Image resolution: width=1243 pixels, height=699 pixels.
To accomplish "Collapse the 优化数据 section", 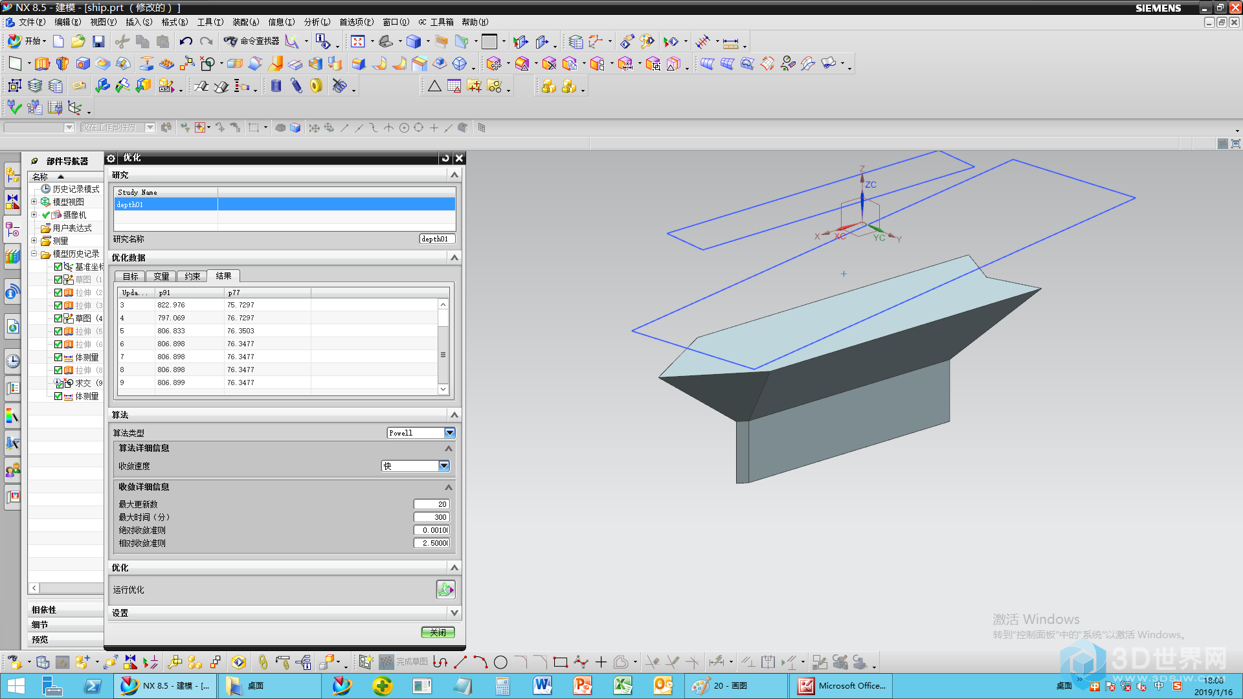I will click(x=454, y=258).
